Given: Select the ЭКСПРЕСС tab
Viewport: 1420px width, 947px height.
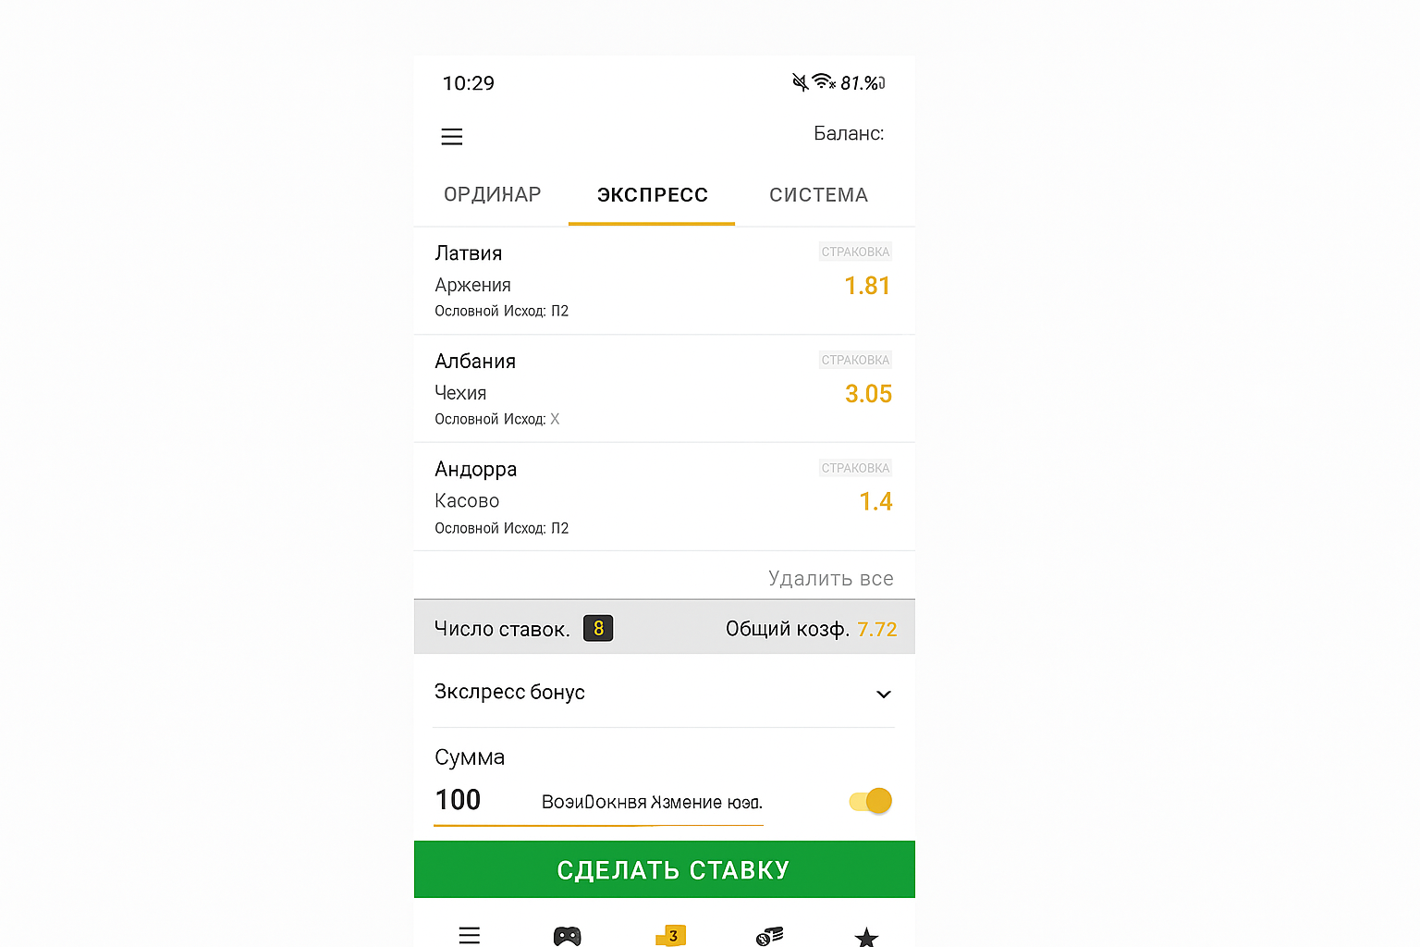Looking at the screenshot, I should click(x=652, y=195).
